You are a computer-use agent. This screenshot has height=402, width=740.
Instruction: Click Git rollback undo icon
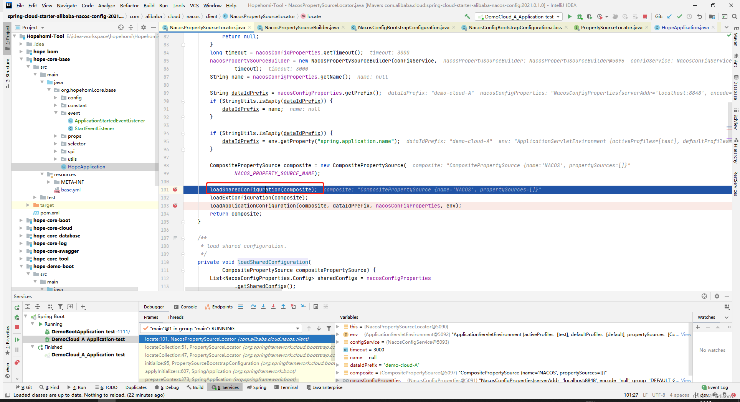point(699,16)
